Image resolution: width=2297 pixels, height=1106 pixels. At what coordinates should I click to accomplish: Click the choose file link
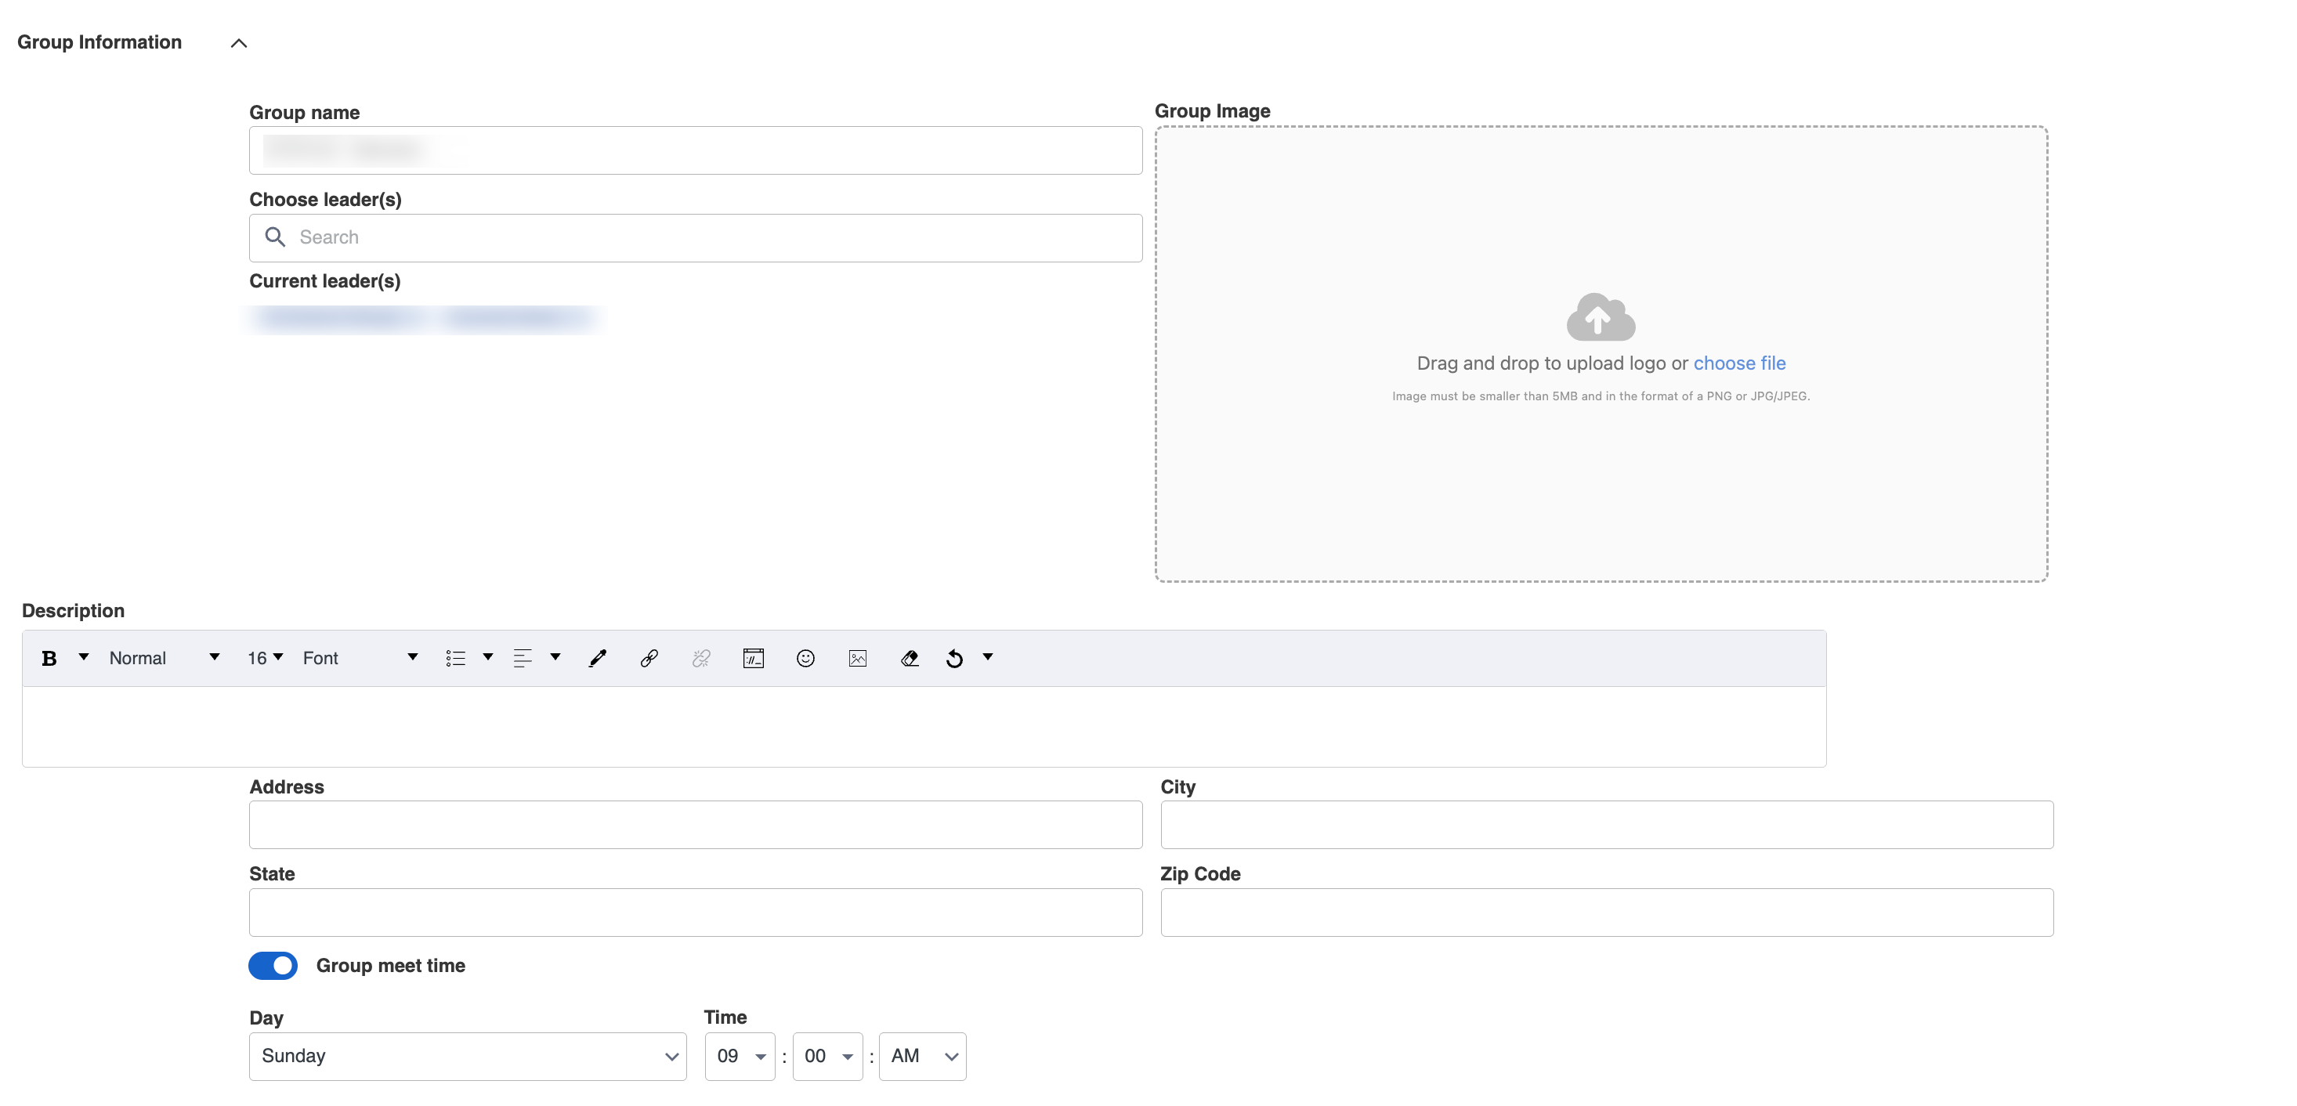(x=1738, y=363)
